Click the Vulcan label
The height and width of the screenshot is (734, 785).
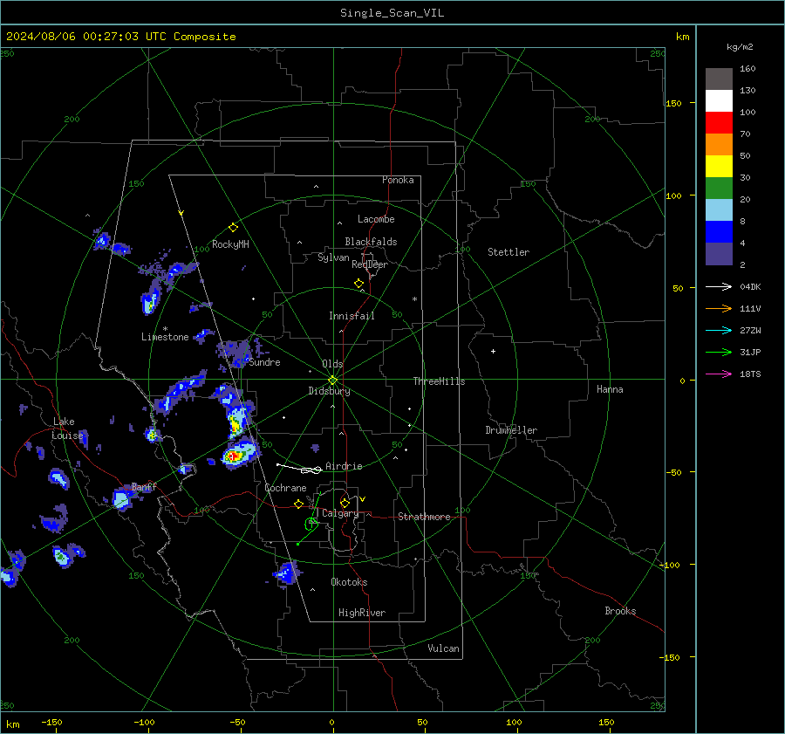point(443,648)
